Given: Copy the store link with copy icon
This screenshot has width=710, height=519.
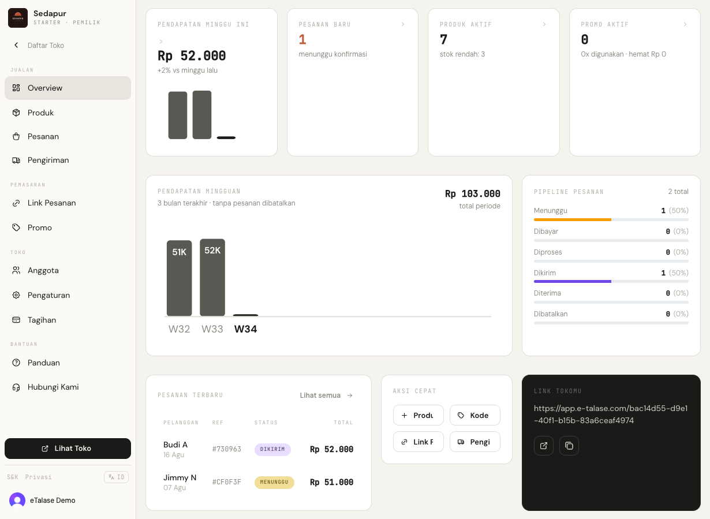Looking at the screenshot, I should 569,446.
